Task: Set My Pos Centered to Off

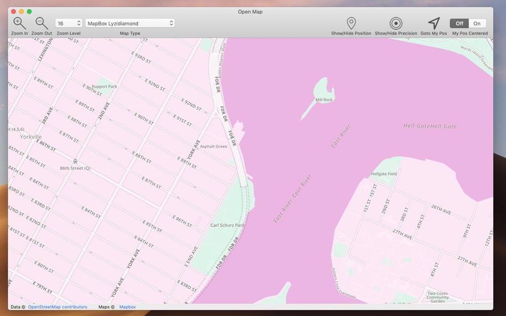Action: (459, 23)
